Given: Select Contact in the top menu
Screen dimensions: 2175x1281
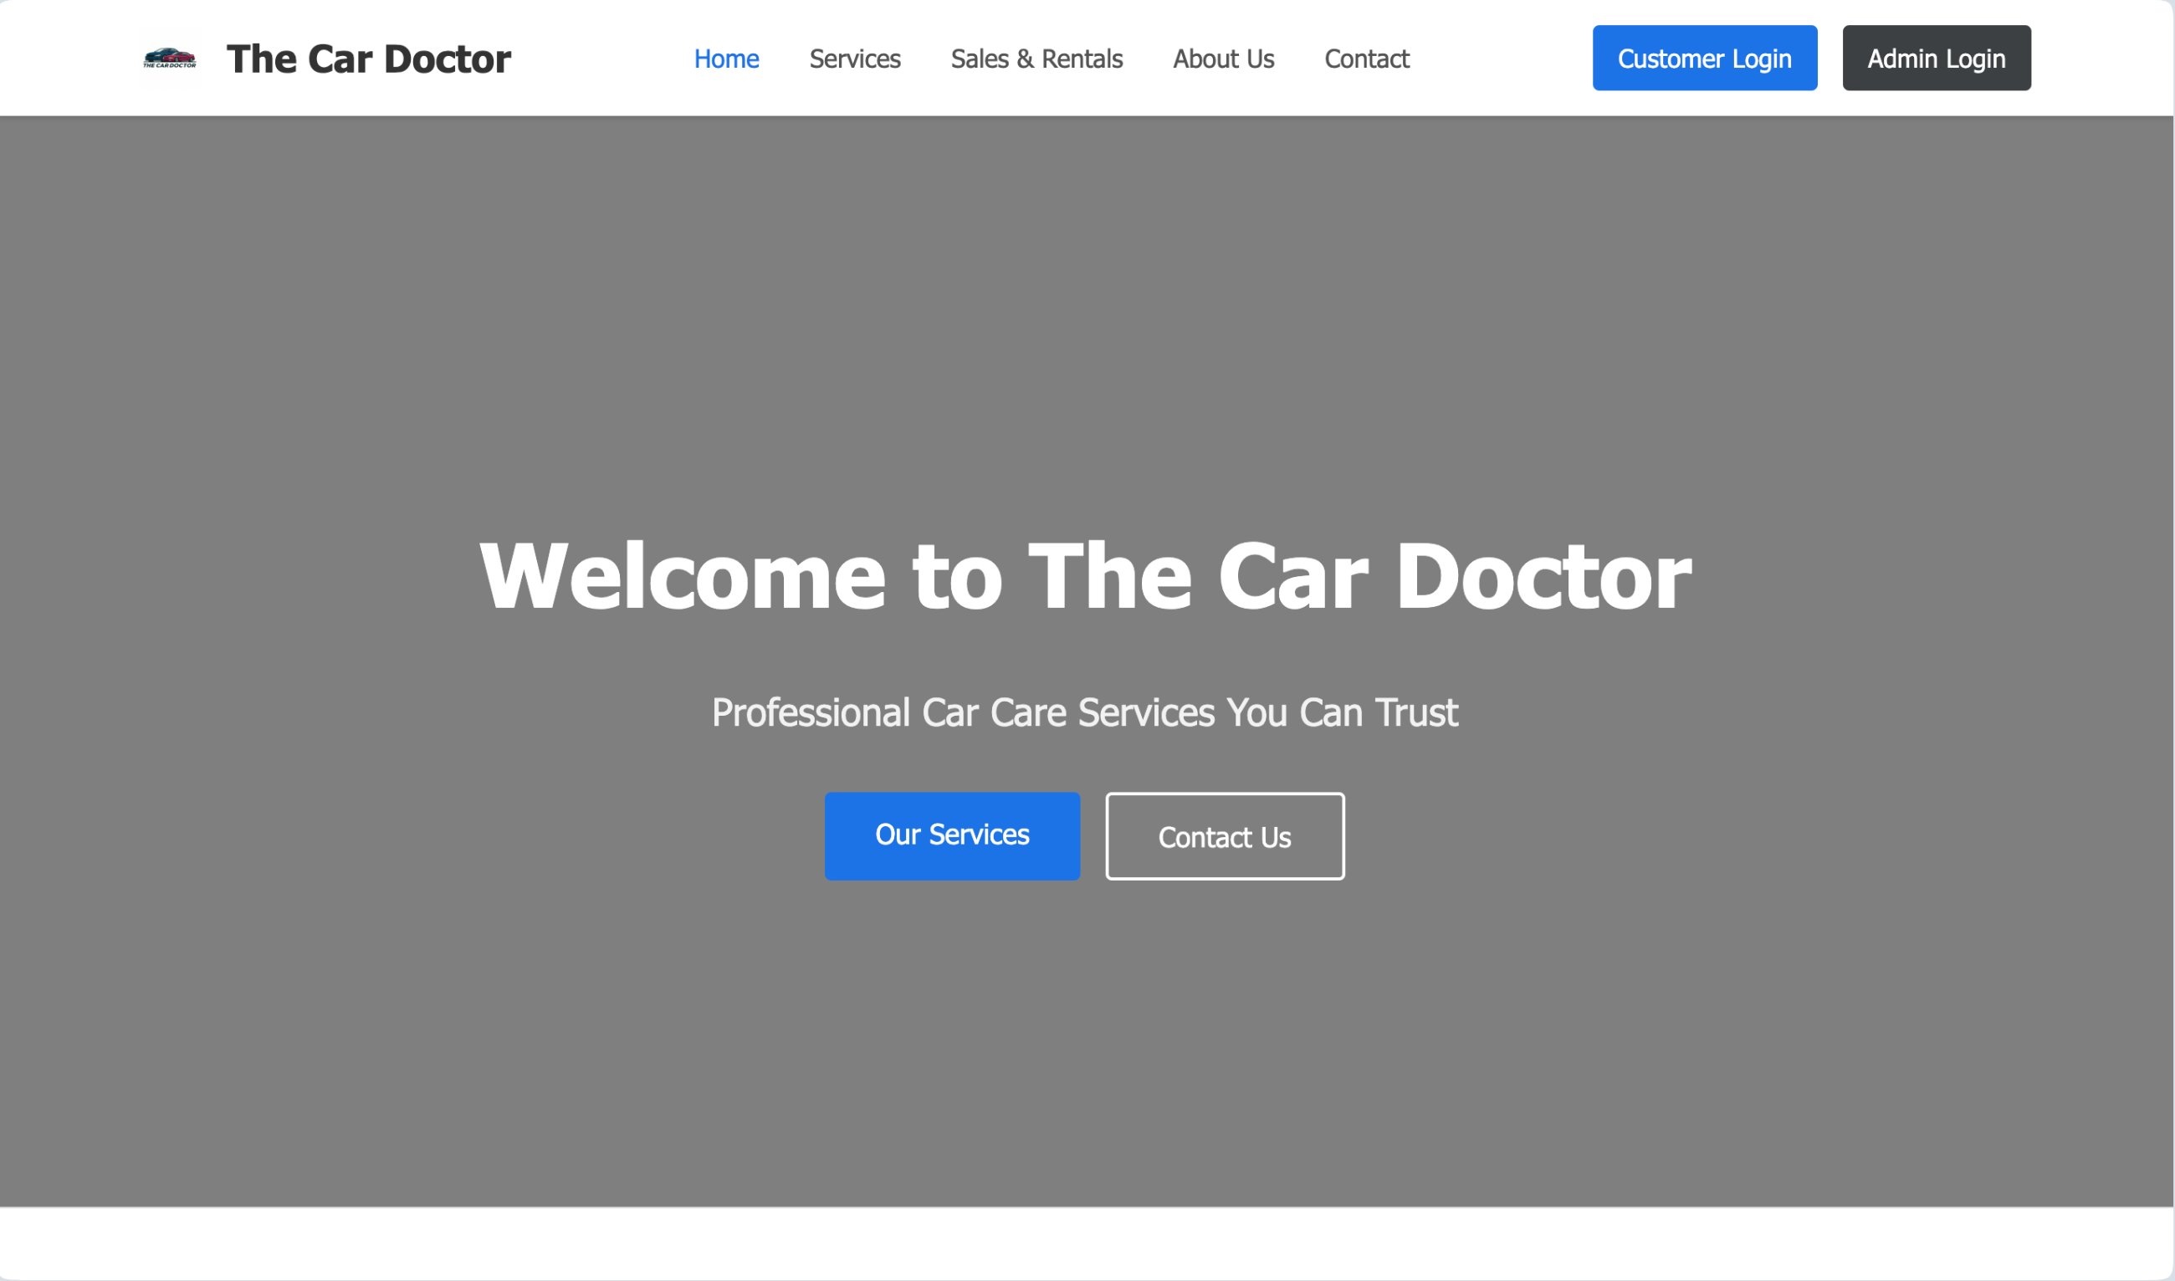Looking at the screenshot, I should click(x=1367, y=59).
